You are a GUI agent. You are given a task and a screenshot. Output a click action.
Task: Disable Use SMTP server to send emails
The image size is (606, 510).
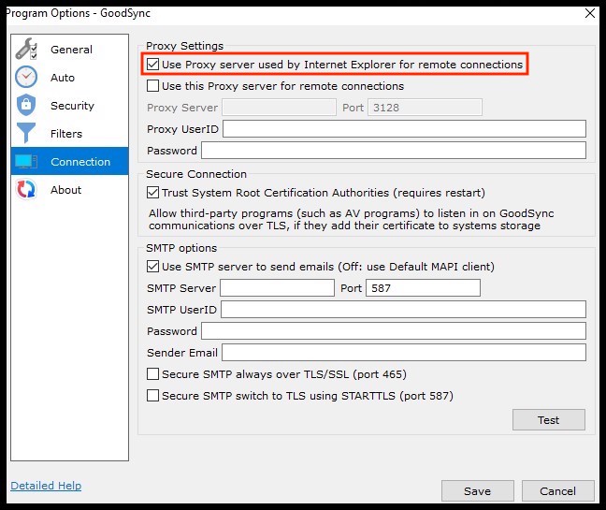pyautogui.click(x=152, y=266)
